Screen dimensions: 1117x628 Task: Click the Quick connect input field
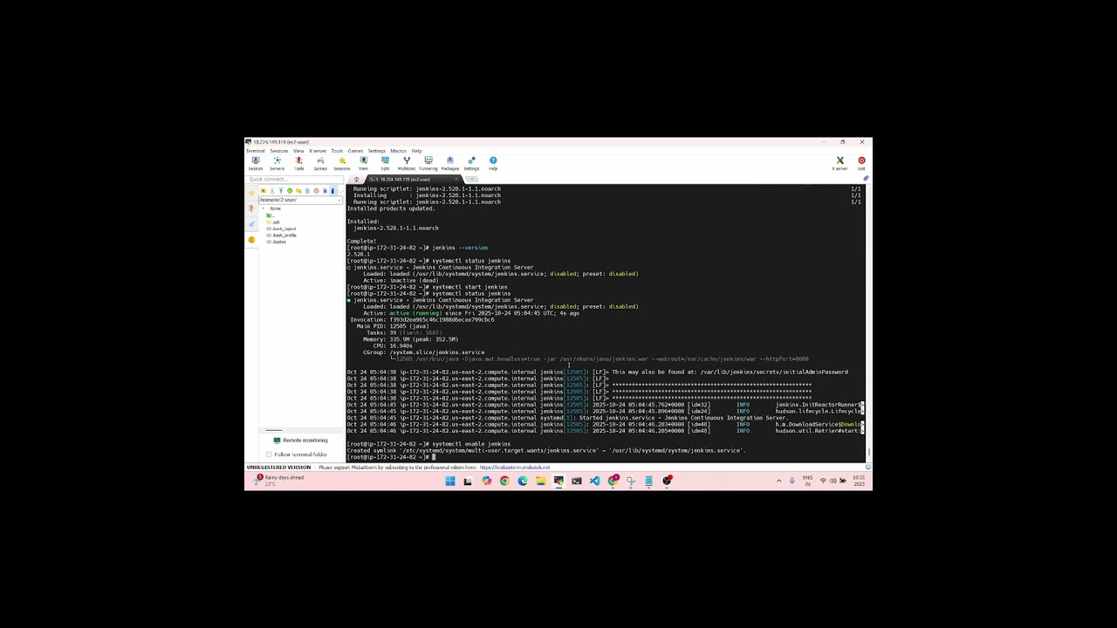295,180
